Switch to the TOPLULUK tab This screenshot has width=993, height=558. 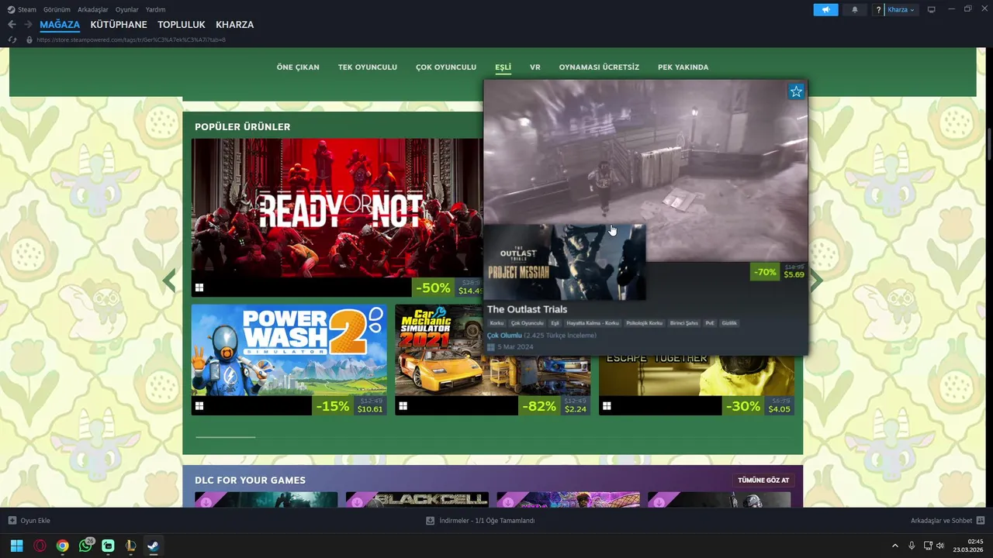[x=182, y=25]
